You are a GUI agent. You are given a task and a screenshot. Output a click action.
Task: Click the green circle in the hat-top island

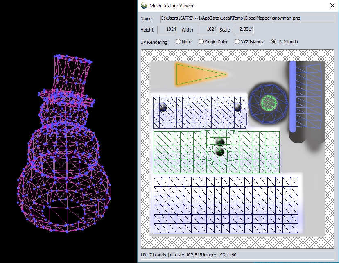click(268, 102)
